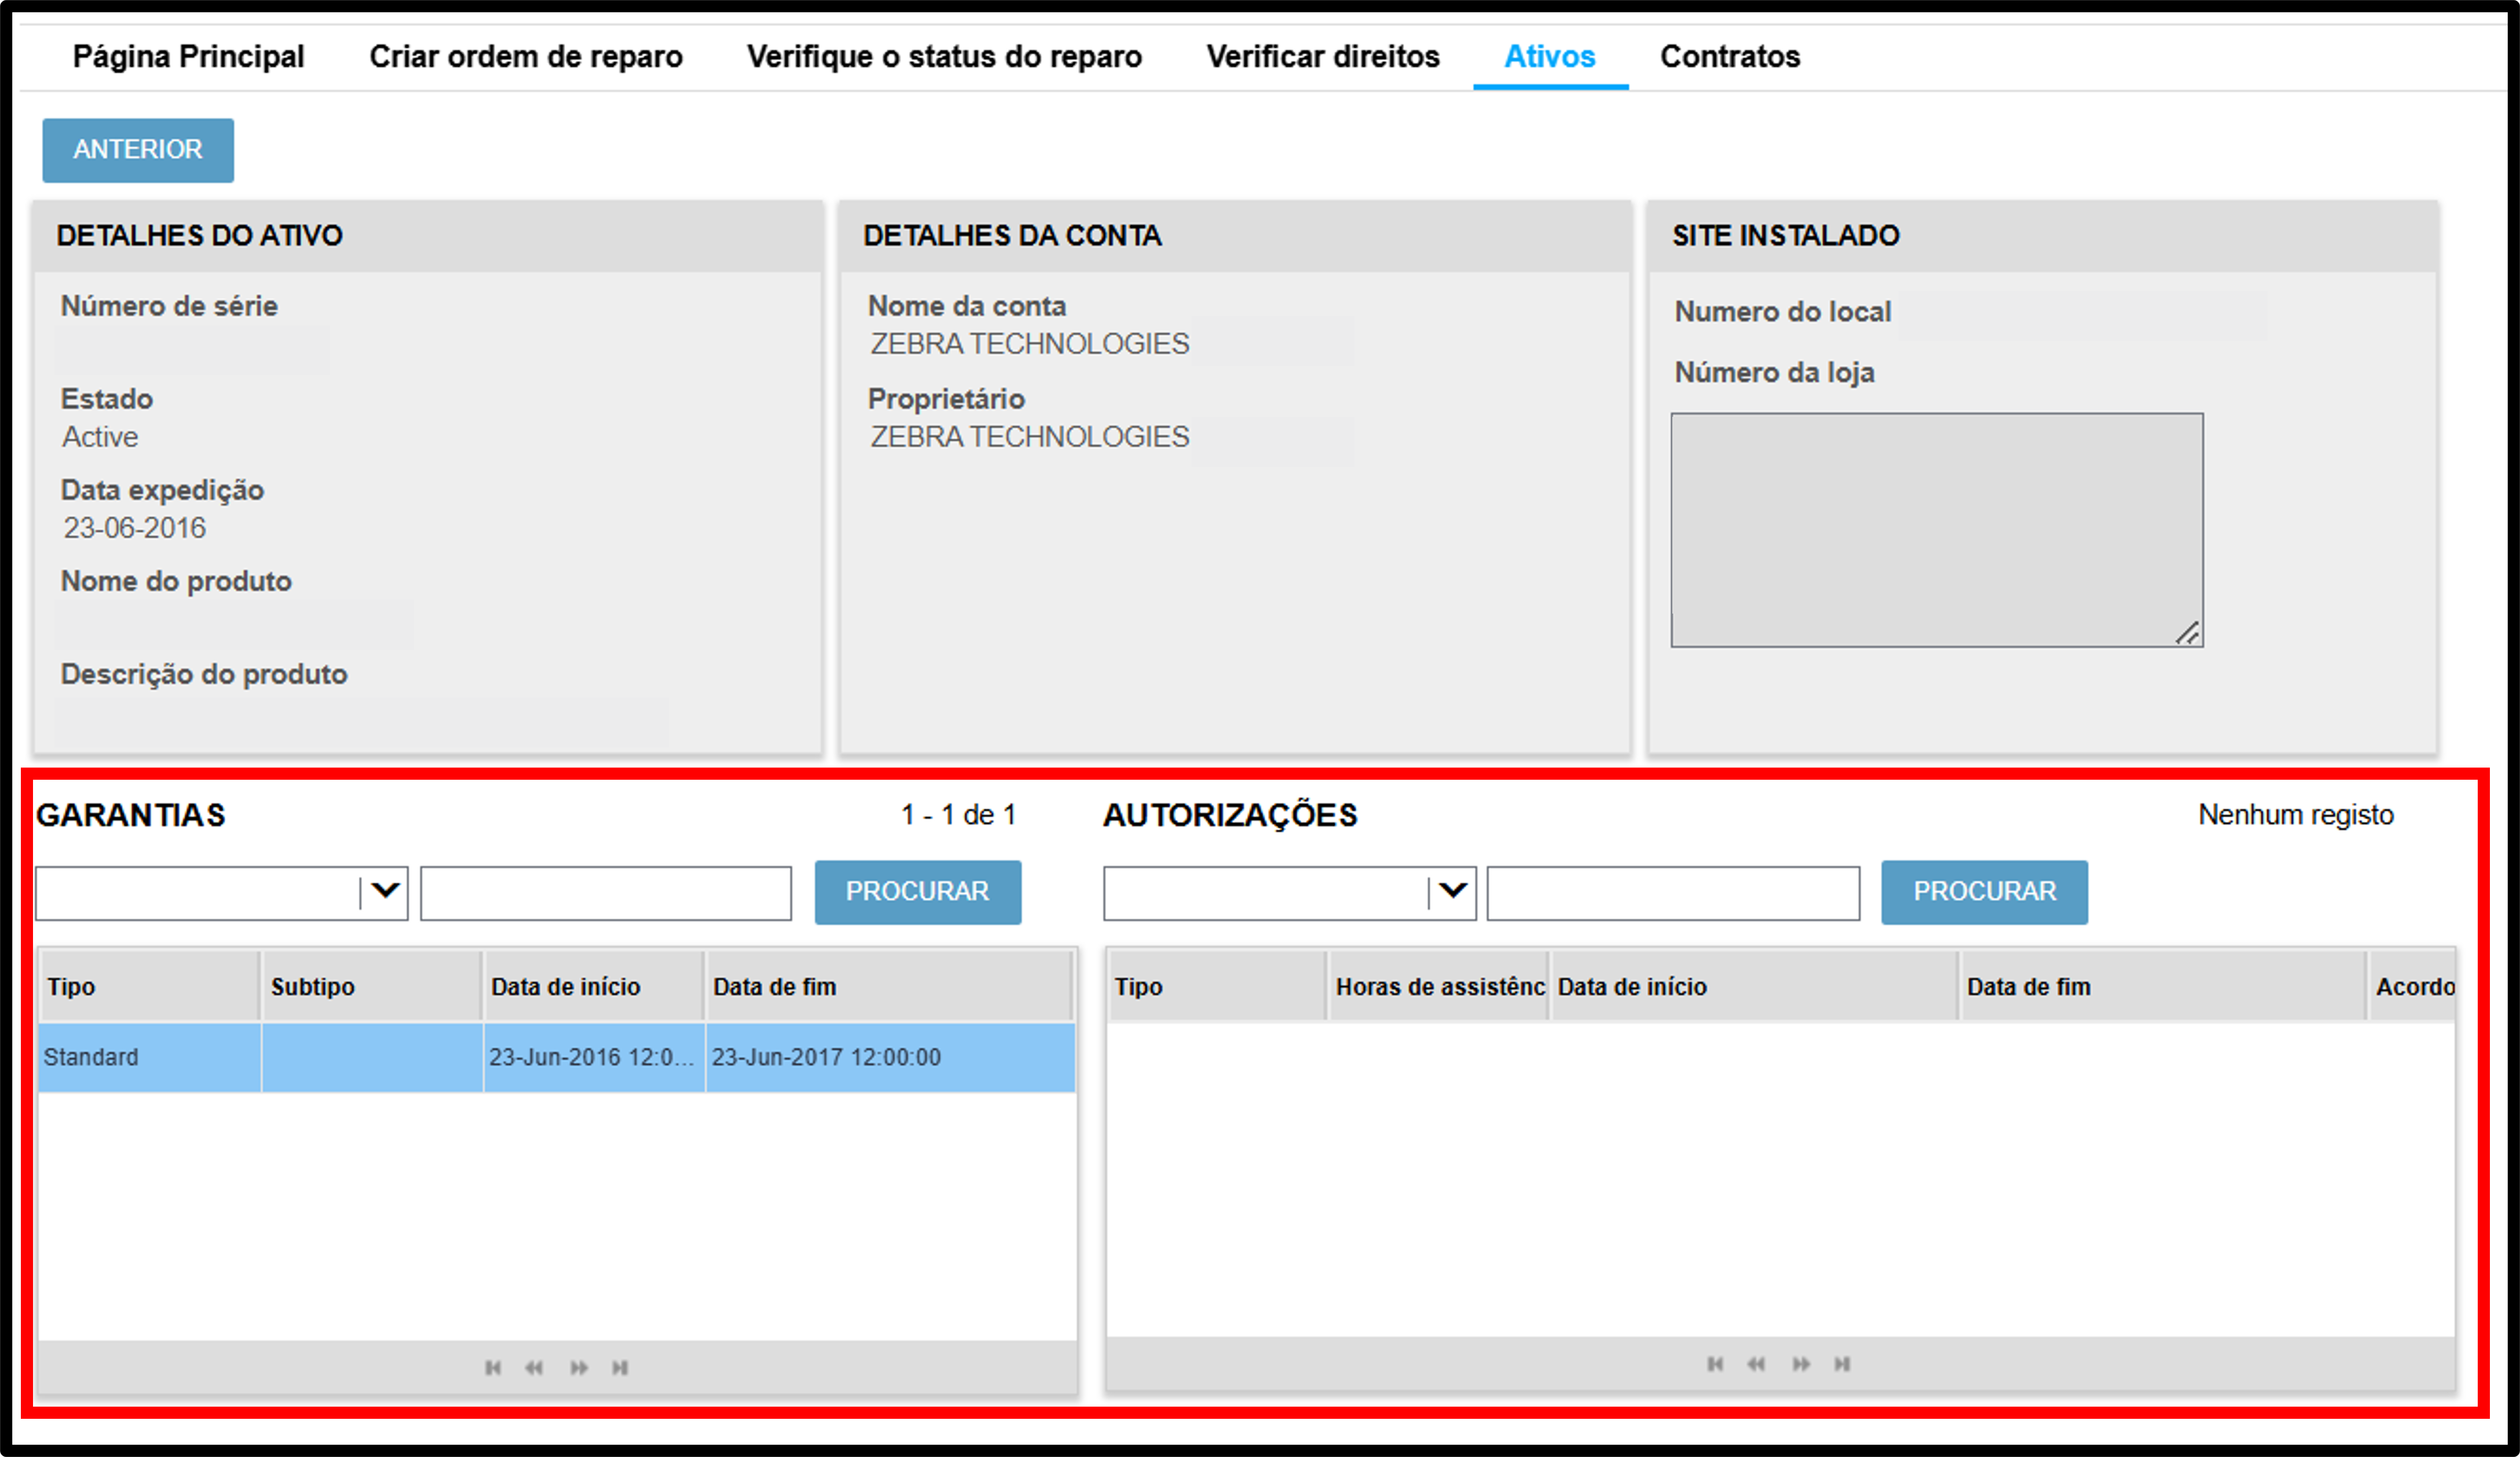2520x1457 pixels.
Task: Open the Página Principal tab
Action: tap(189, 56)
